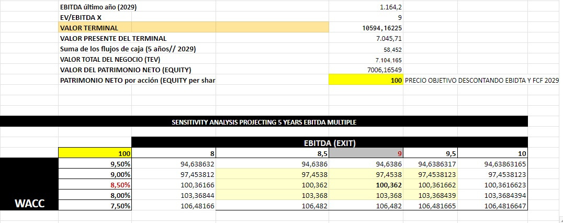
Task: Click 97,4538 under the red 9 column
Action: point(366,174)
